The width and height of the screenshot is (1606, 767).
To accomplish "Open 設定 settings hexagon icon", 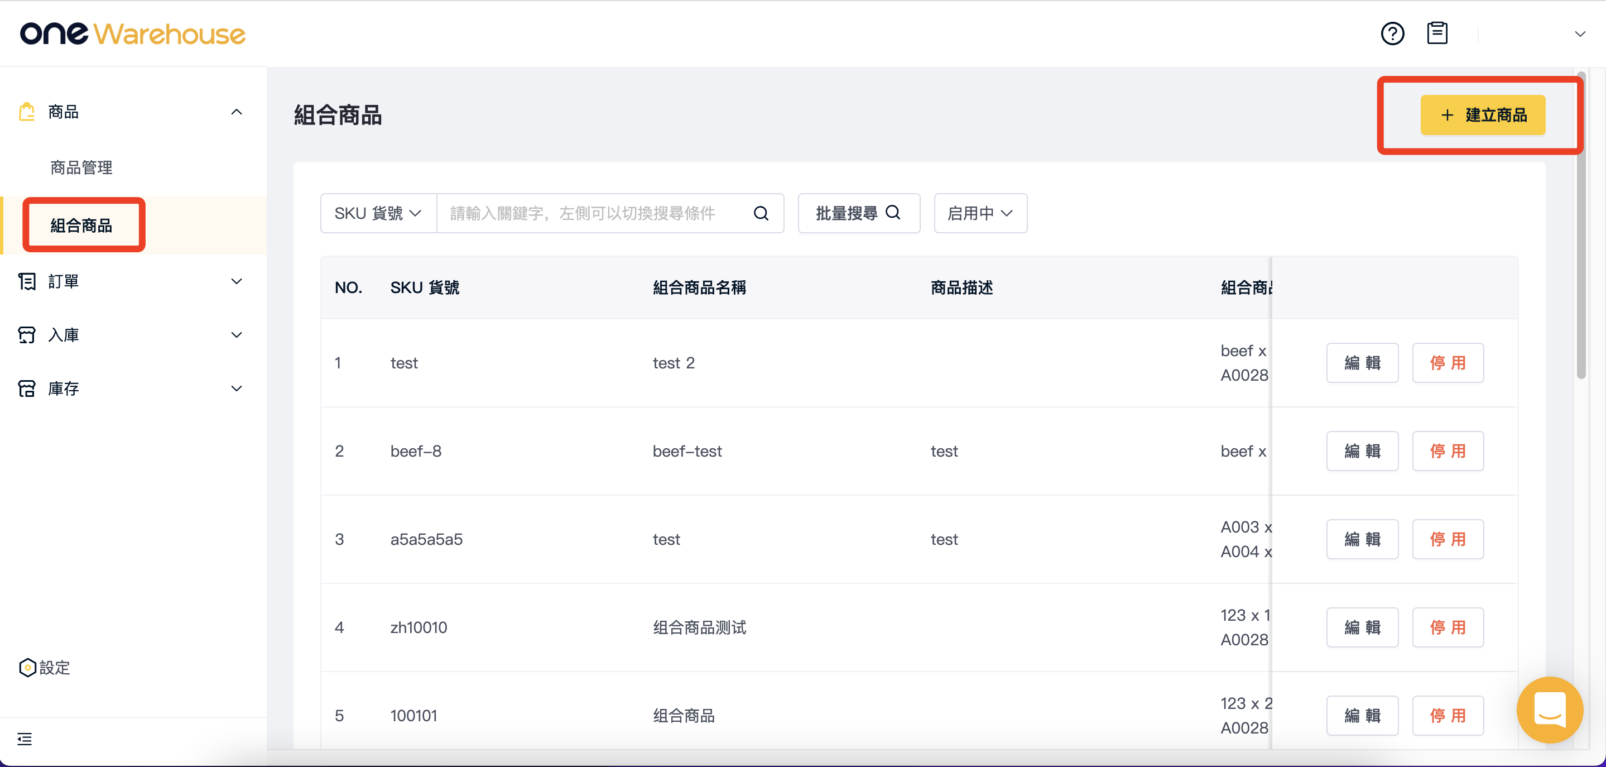I will 27,667.
